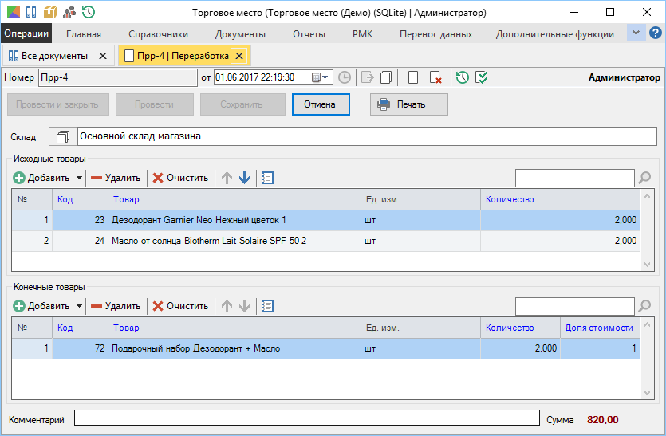Open warehouse selection icon next to Склад

[63, 137]
